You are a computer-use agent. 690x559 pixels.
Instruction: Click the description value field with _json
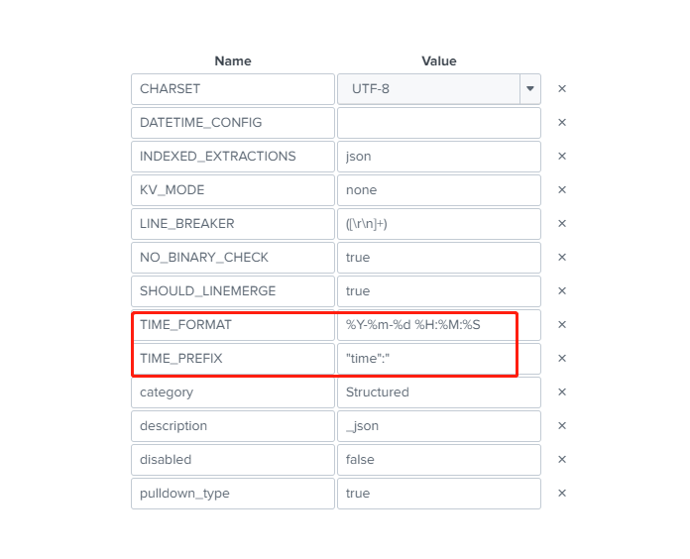[438, 426]
